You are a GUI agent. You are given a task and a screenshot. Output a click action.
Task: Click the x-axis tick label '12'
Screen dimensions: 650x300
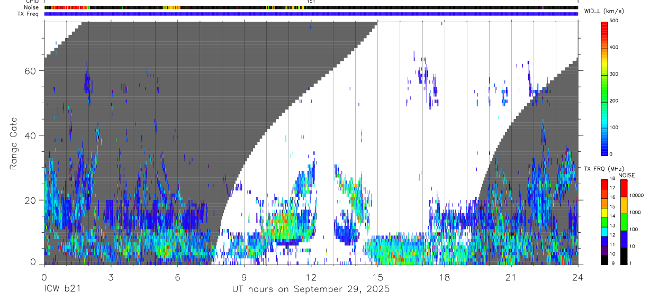coord(311,277)
